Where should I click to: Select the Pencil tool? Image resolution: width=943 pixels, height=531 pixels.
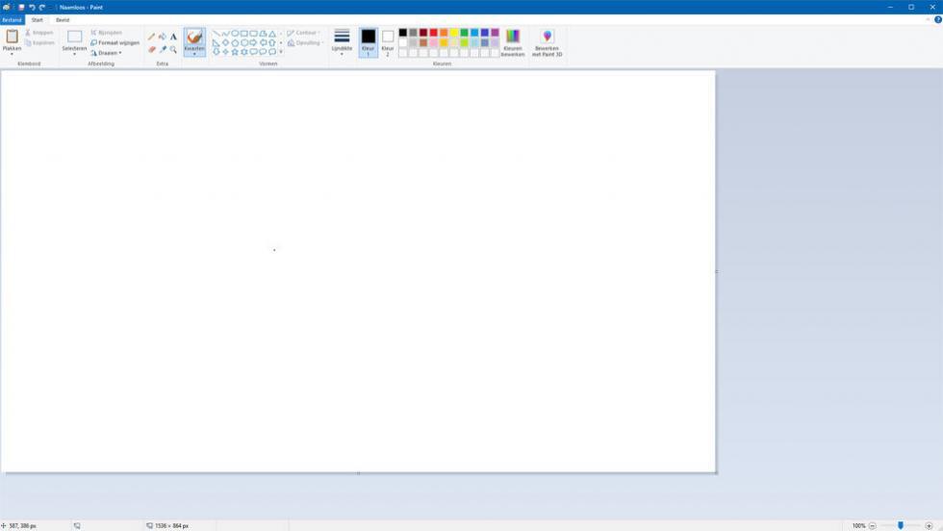click(x=152, y=37)
